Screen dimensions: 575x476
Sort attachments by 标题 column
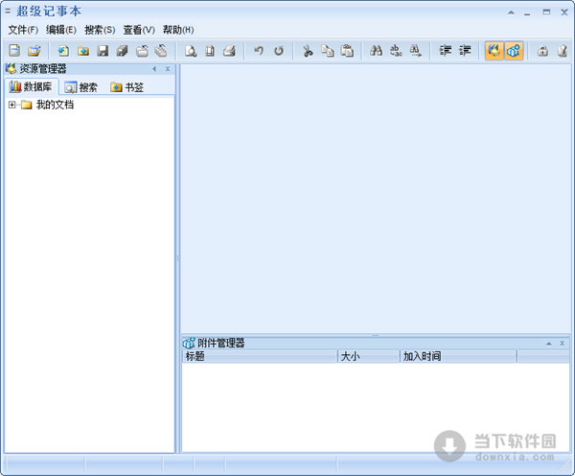(x=260, y=356)
